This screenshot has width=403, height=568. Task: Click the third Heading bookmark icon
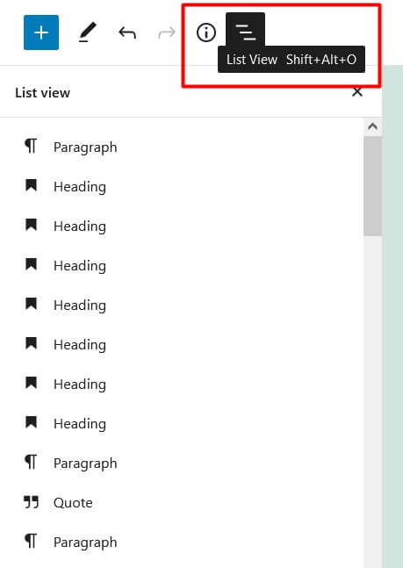(31, 264)
